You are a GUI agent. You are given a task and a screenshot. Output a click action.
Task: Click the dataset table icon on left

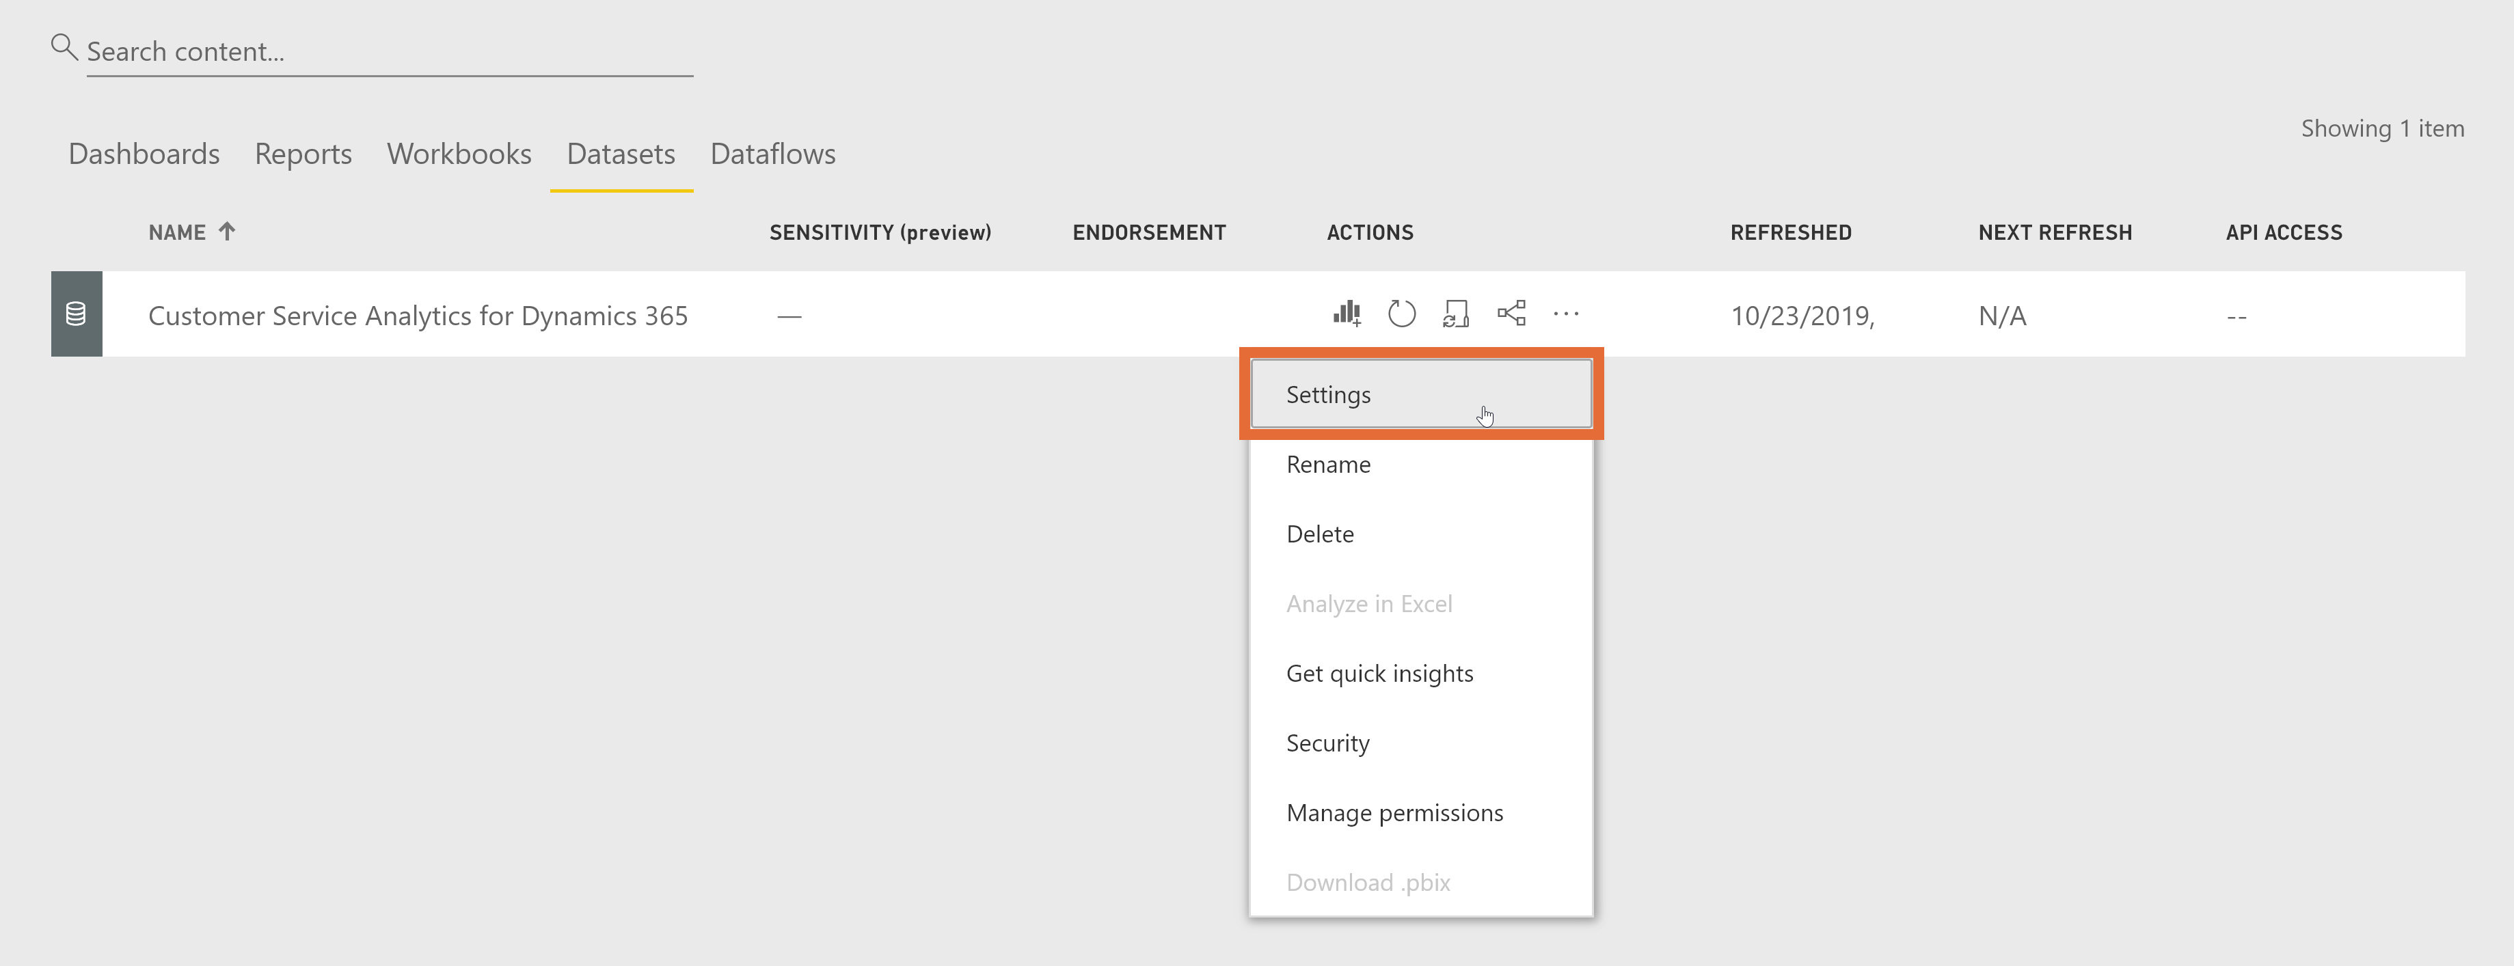75,314
